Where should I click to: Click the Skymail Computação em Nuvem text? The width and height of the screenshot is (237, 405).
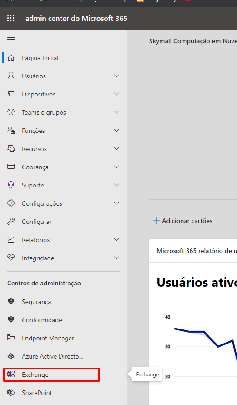coord(193,41)
